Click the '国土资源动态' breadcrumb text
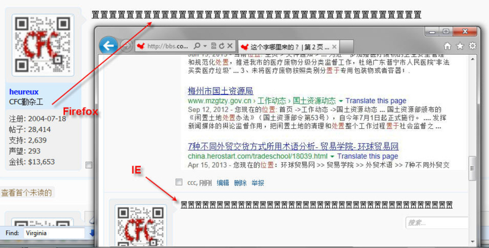This screenshot has width=489, height=248. pos(314,101)
